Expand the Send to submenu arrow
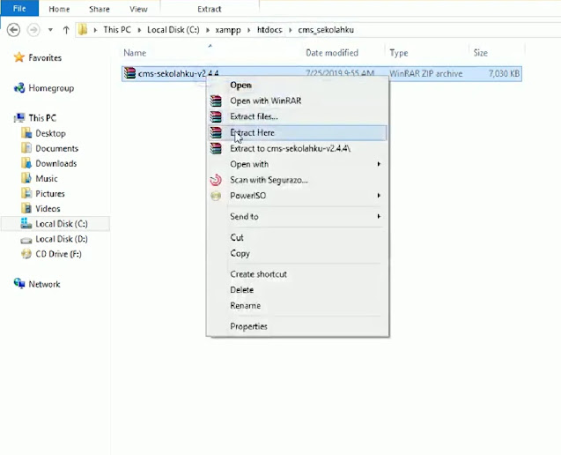The image size is (561, 455). pyautogui.click(x=379, y=216)
